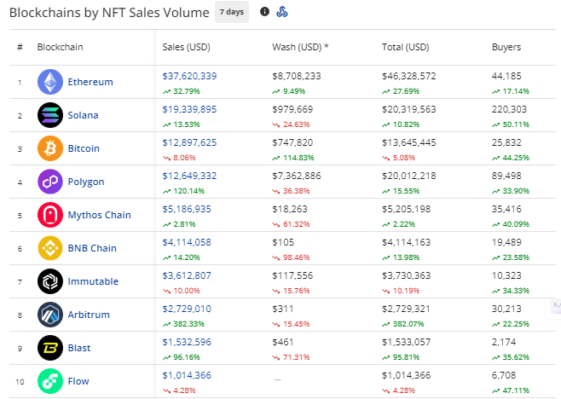Screen dimensions: 561x399
Task: Select Bitcoin total $13,645,445
Action: (x=409, y=142)
